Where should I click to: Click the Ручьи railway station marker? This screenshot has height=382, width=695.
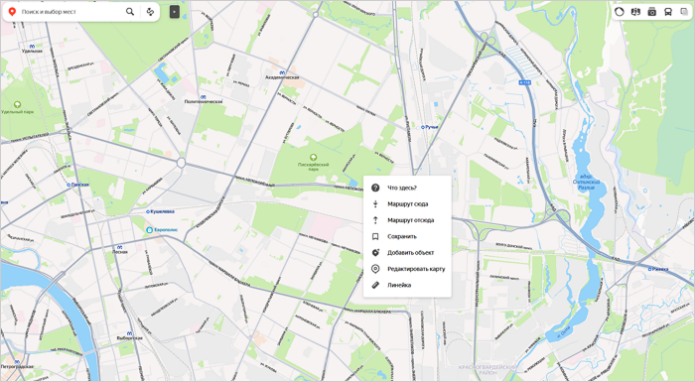pyautogui.click(x=422, y=127)
